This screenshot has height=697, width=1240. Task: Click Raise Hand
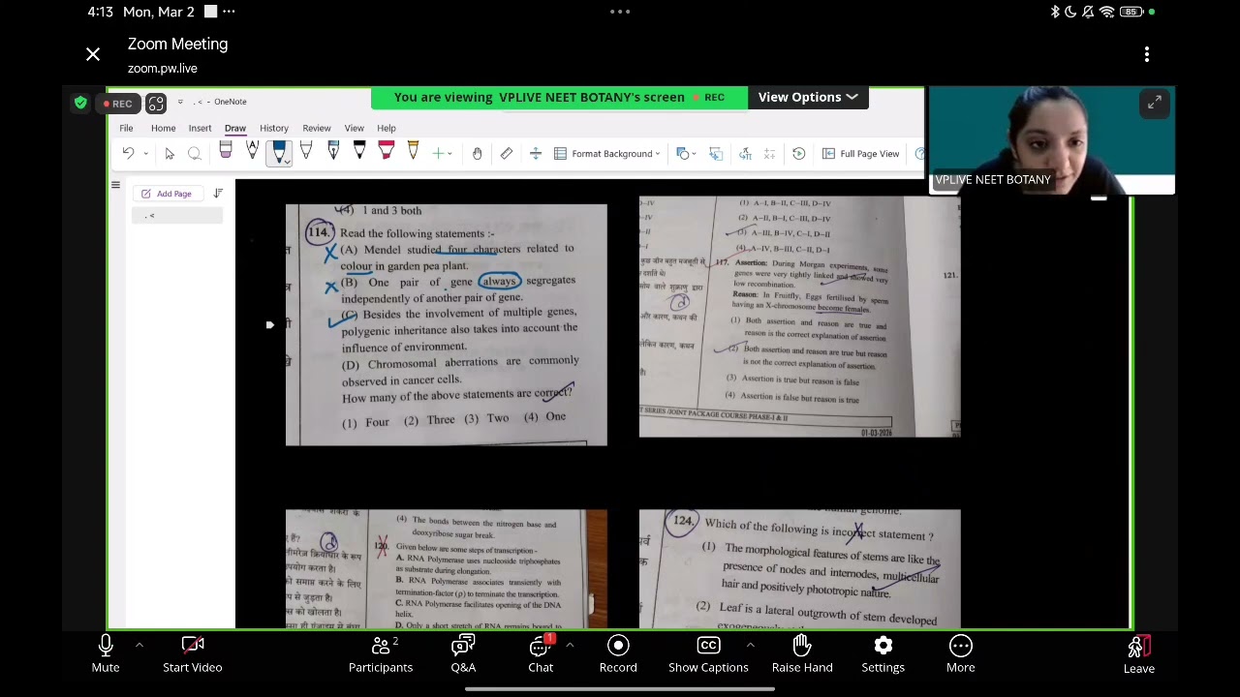point(802,653)
